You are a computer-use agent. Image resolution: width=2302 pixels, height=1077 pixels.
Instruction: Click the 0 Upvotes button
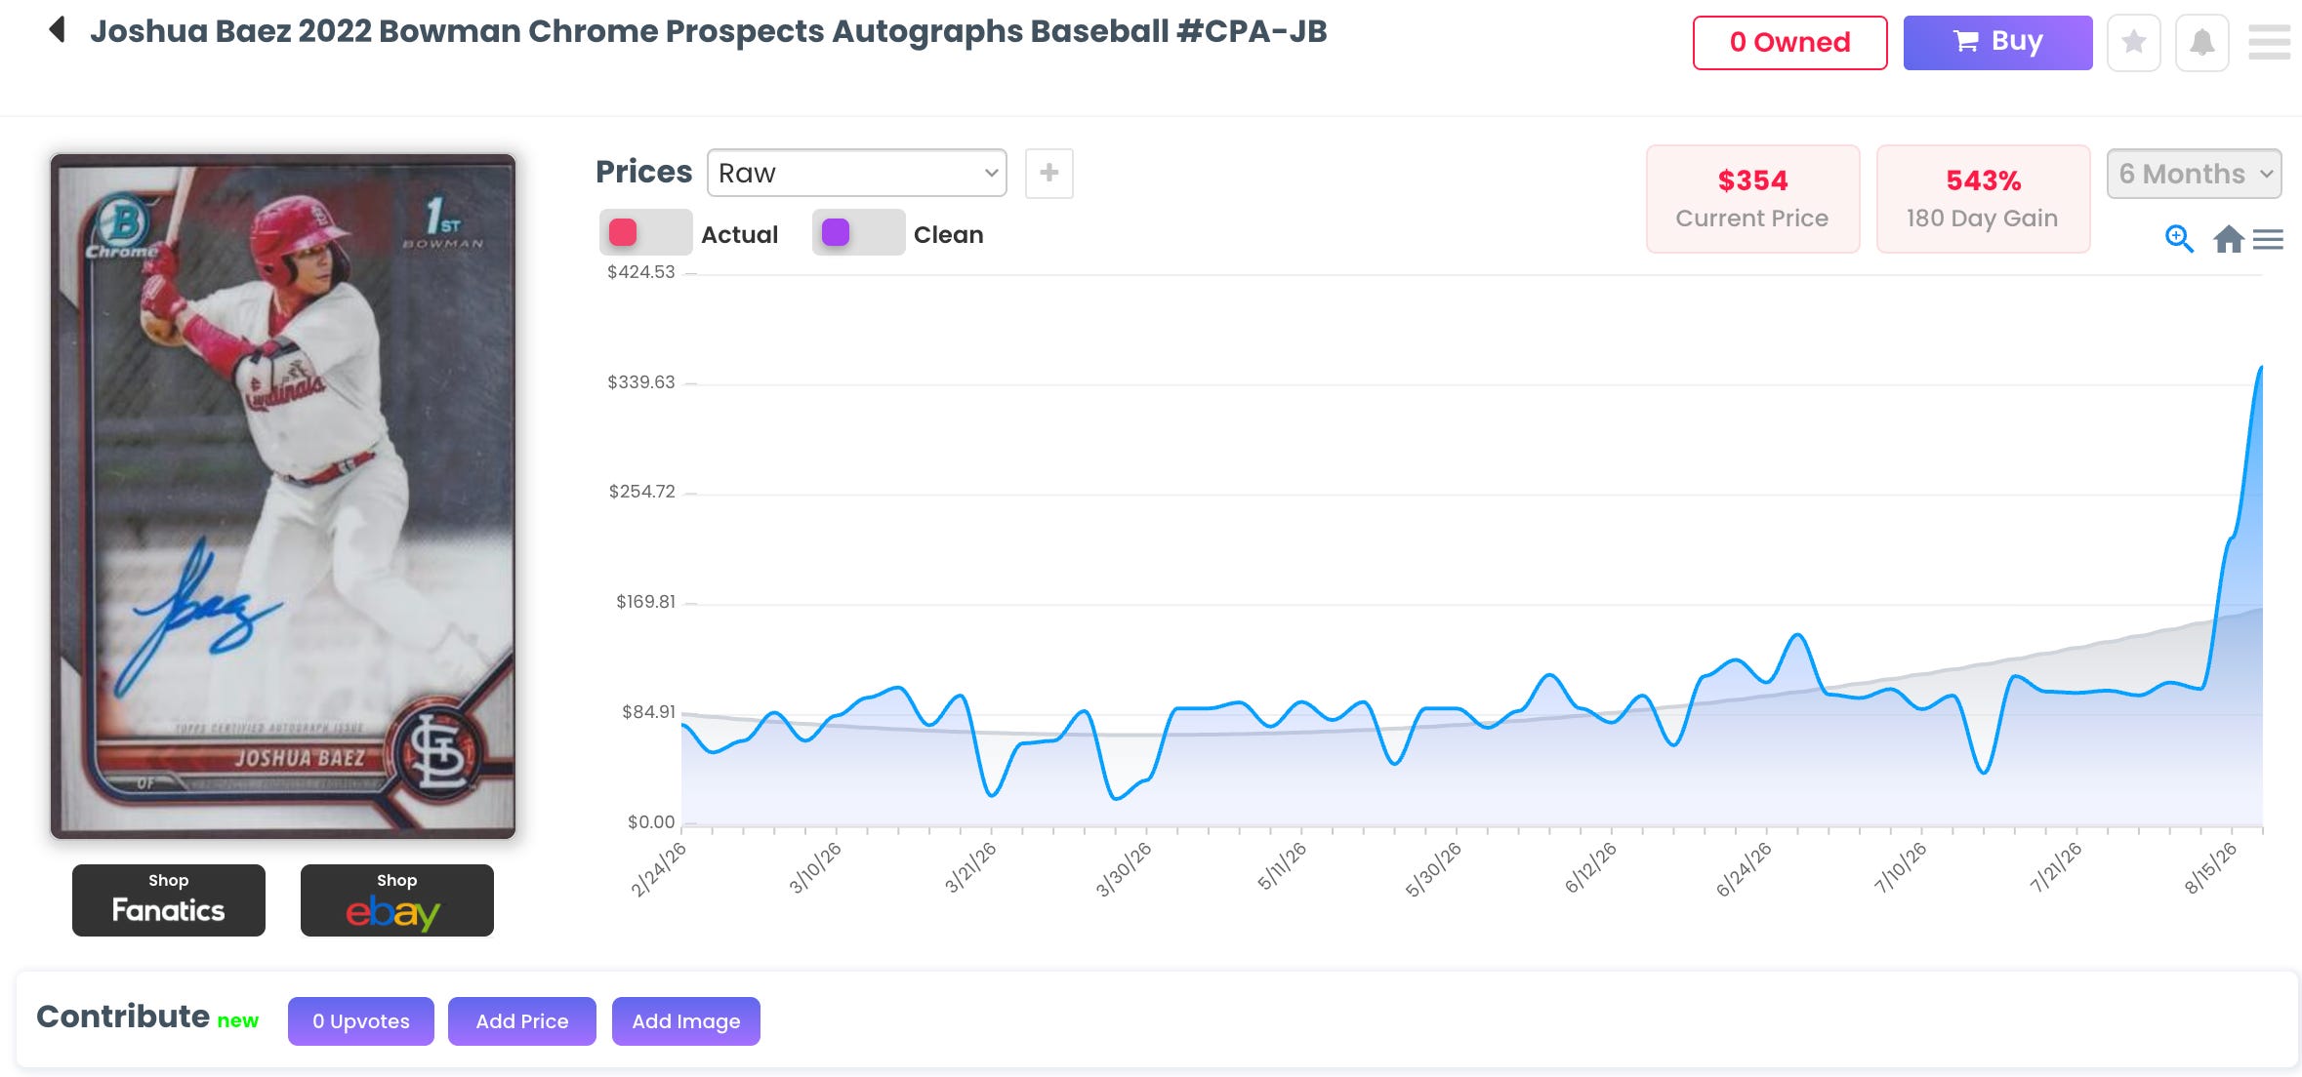(361, 1021)
